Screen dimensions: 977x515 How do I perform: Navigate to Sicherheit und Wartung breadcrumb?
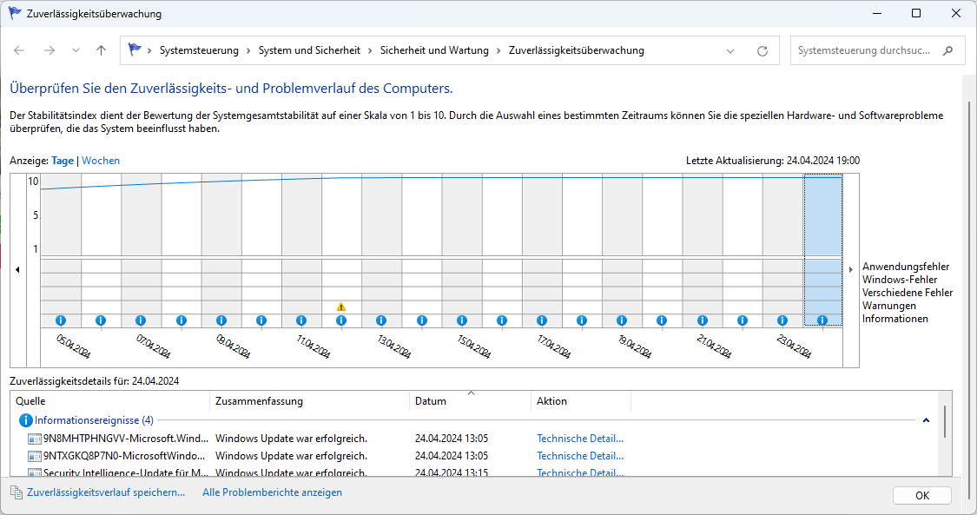coord(434,51)
